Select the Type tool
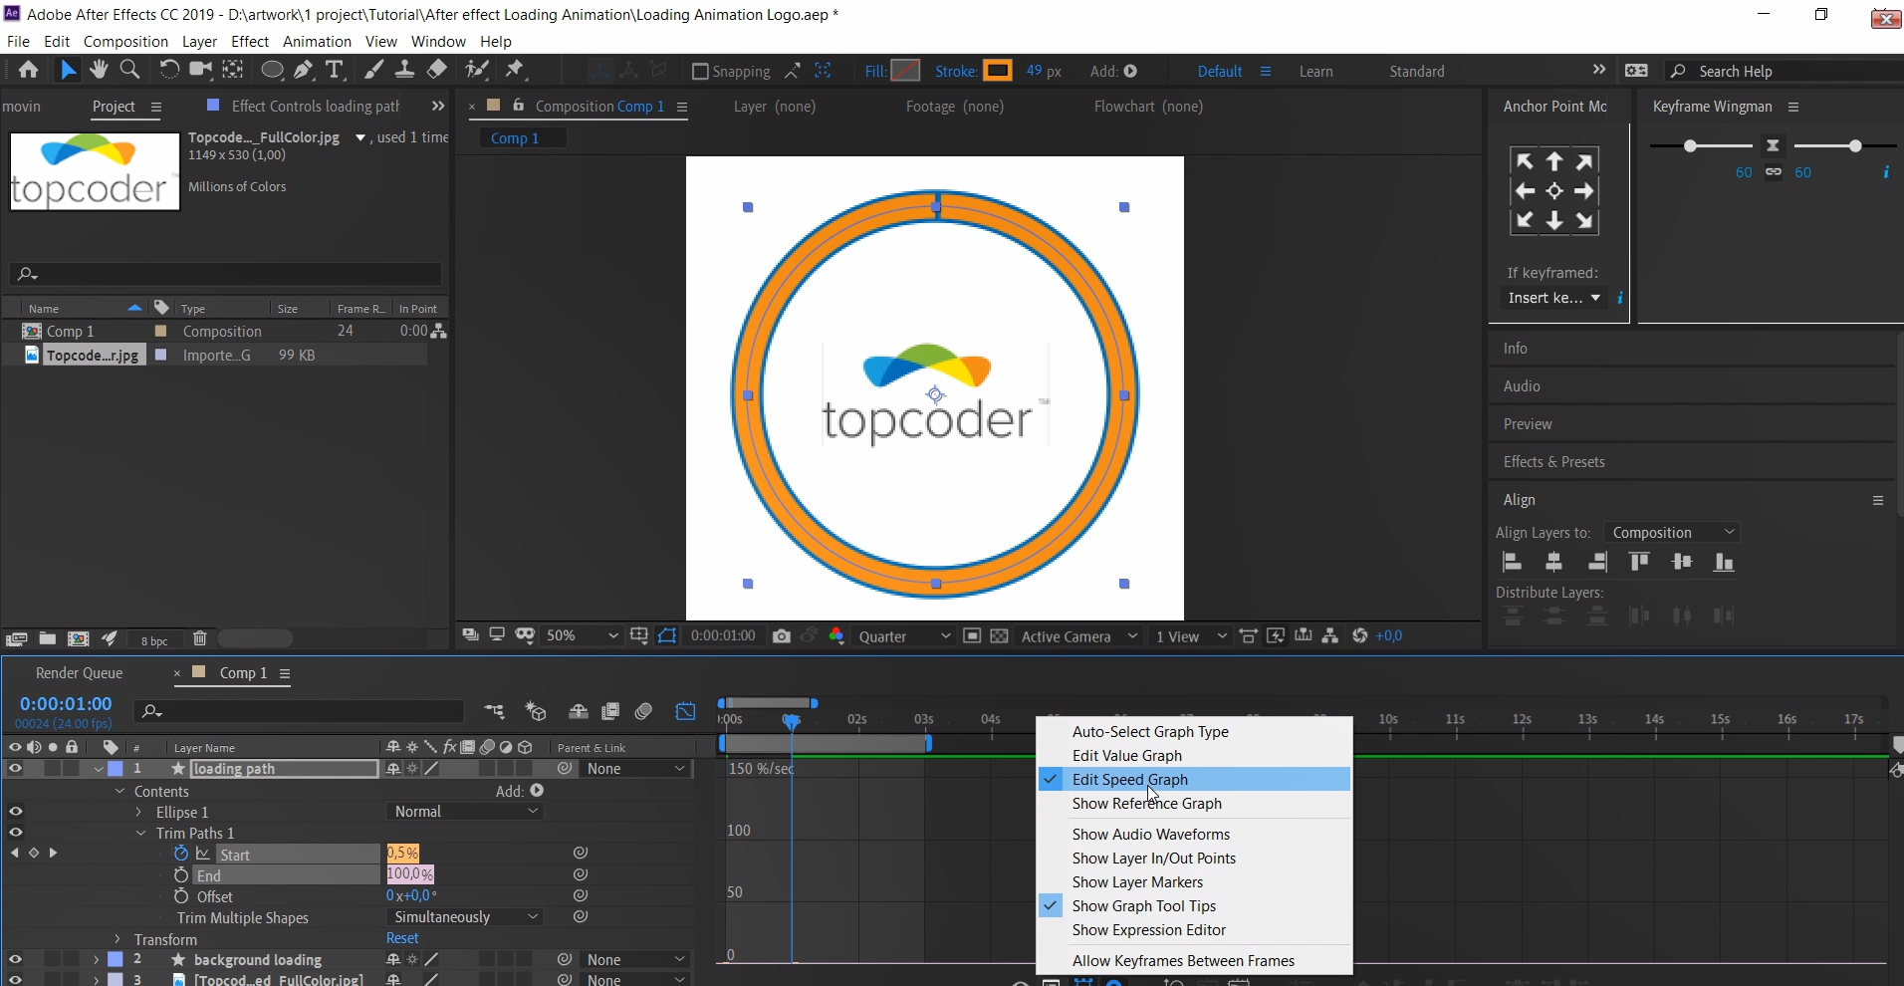The image size is (1904, 986). pyautogui.click(x=335, y=70)
